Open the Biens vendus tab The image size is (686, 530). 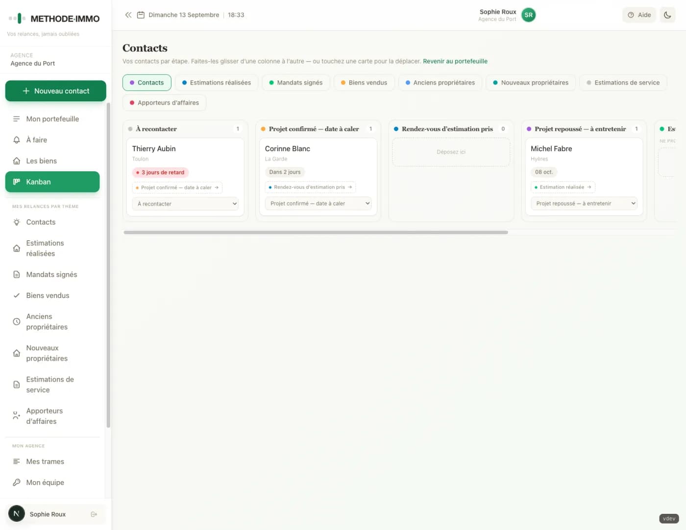364,83
